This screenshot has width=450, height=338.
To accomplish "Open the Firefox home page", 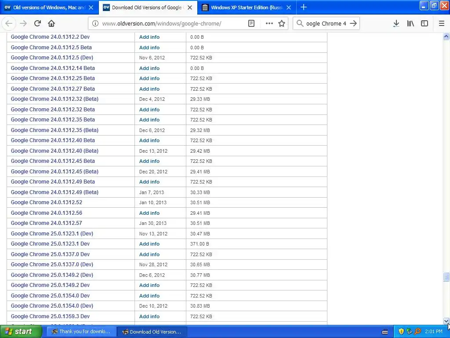I will tap(51, 24).
